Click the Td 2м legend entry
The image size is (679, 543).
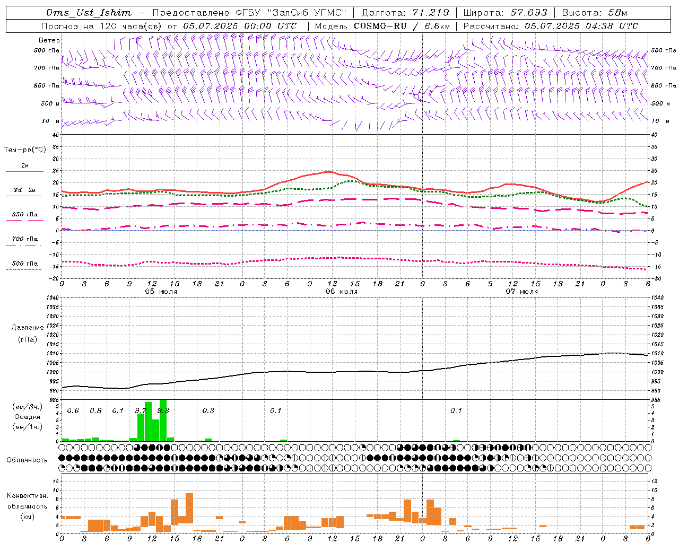25,190
